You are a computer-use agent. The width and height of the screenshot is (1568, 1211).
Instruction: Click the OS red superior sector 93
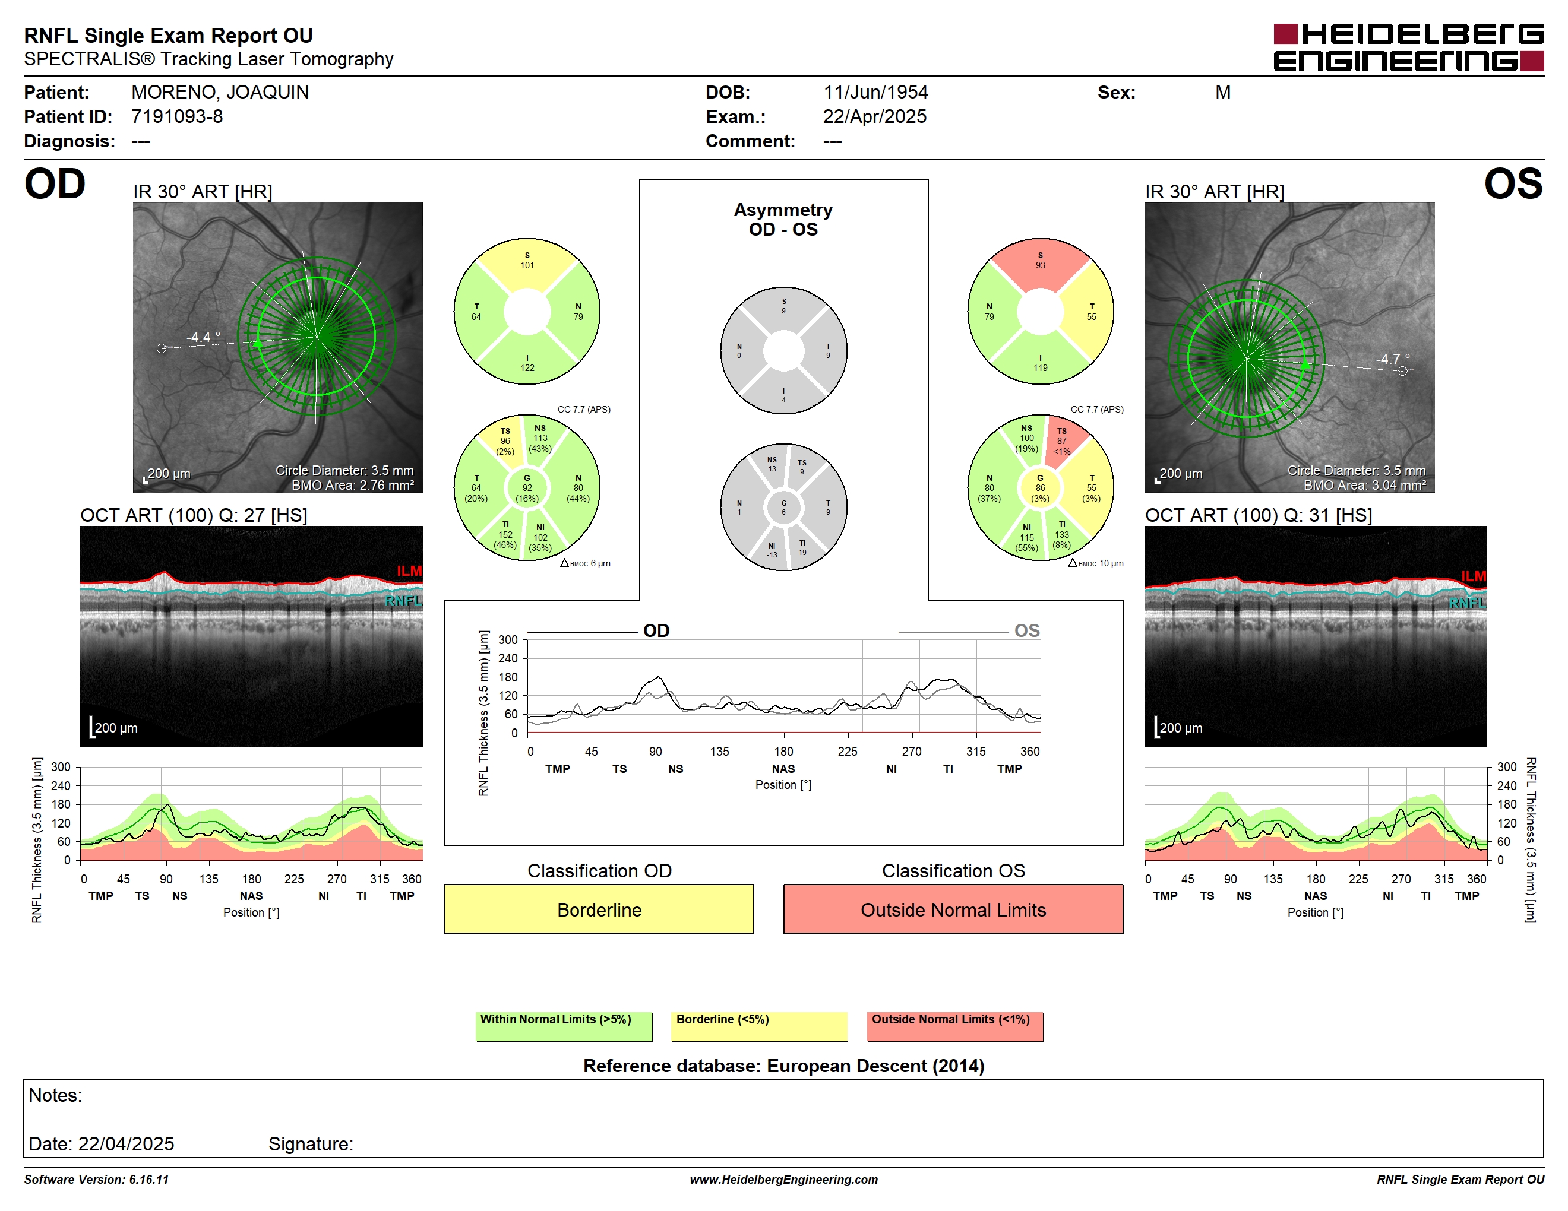click(1041, 265)
